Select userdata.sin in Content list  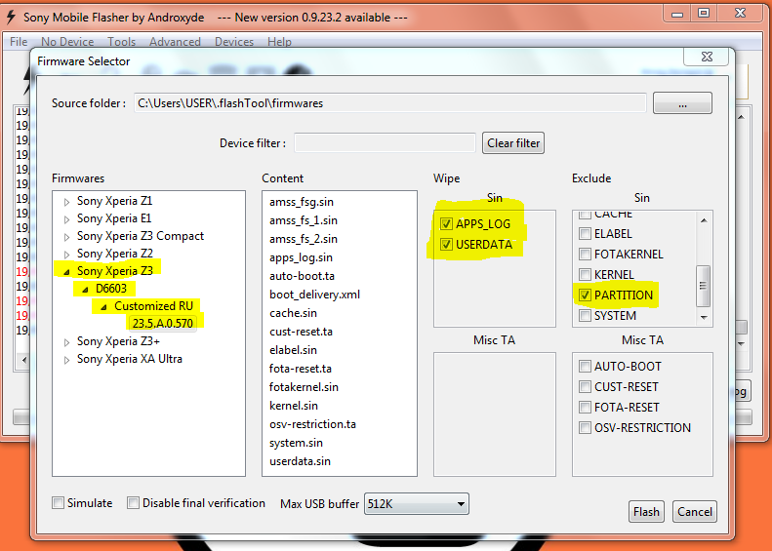pos(300,461)
